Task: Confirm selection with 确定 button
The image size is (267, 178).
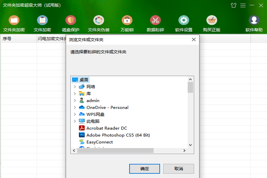Action: pos(145,169)
